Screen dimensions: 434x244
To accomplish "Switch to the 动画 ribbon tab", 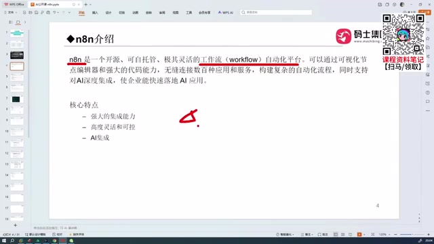I will (136, 13).
